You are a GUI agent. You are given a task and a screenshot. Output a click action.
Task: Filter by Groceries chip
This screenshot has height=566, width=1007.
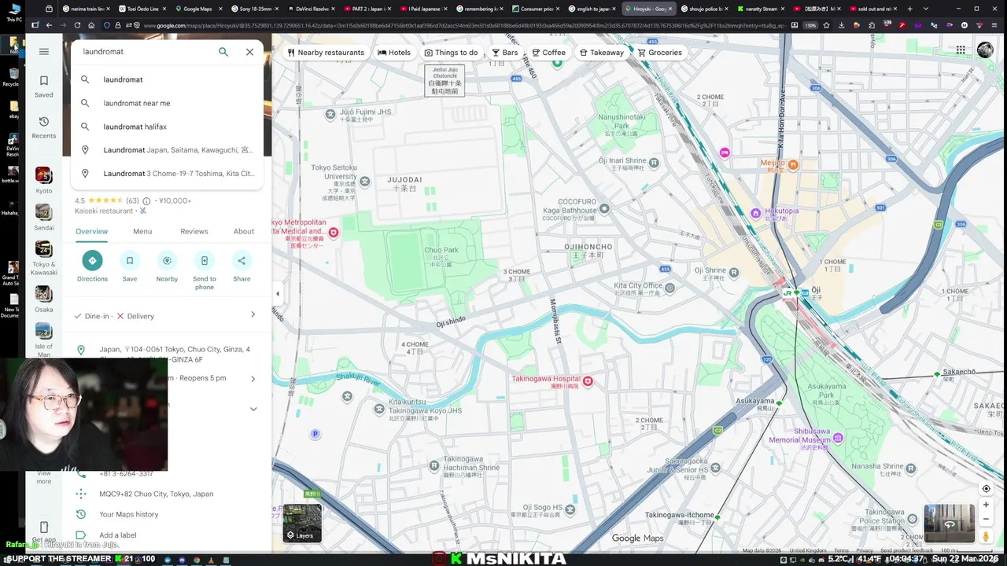(660, 53)
